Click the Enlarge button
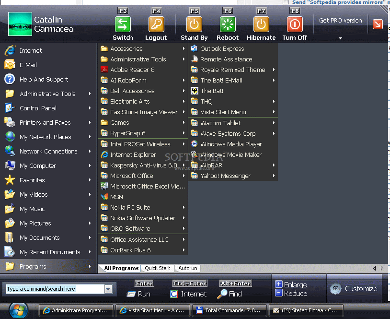 point(291,284)
